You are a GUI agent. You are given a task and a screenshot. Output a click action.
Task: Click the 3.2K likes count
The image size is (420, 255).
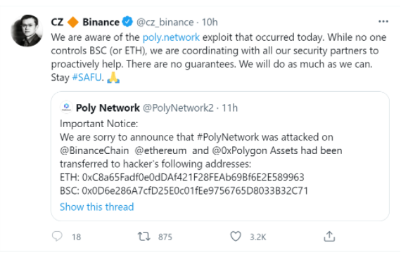[258, 237]
